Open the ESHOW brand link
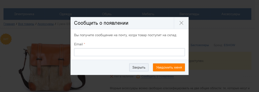The image size is (259, 92). (x=229, y=45)
